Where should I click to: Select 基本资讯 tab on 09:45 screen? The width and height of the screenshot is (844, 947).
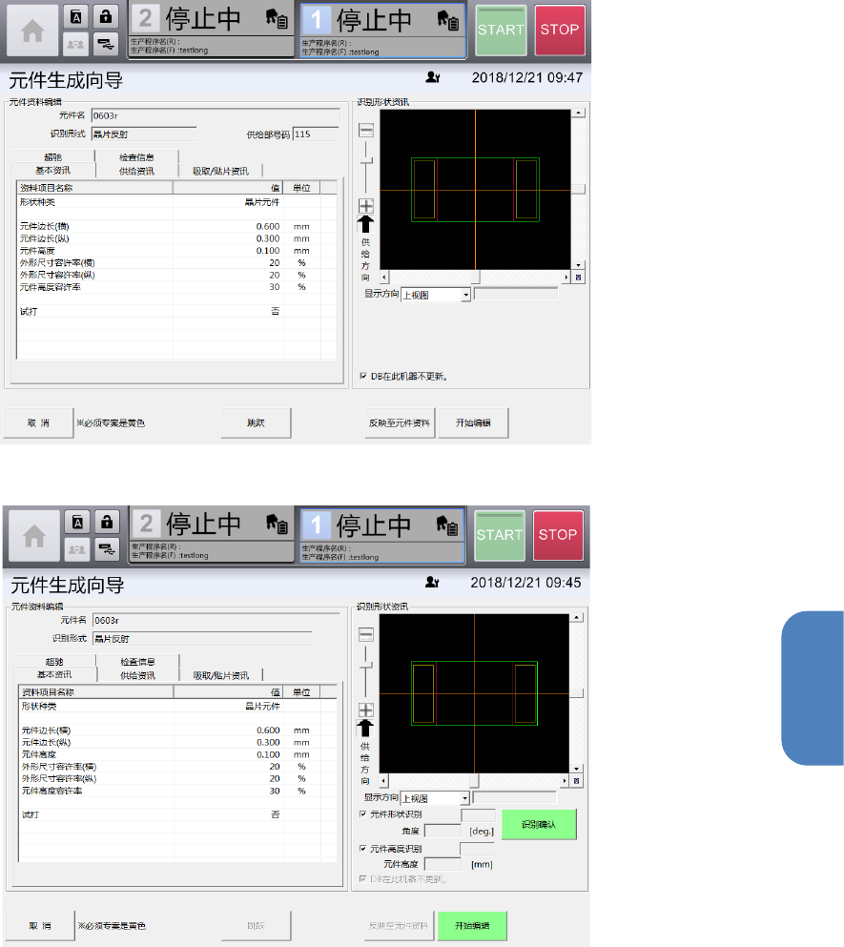(x=54, y=674)
